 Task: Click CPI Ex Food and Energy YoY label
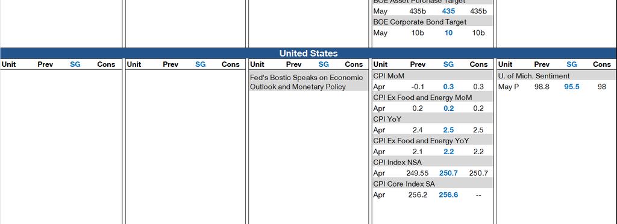pos(421,141)
